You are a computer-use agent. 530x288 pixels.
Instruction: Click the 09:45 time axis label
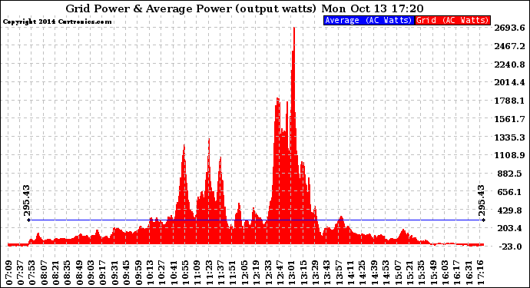(126, 272)
